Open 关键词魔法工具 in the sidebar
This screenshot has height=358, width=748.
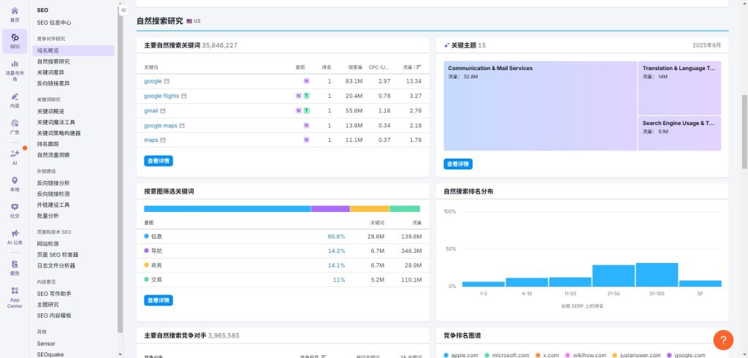pyautogui.click(x=56, y=122)
